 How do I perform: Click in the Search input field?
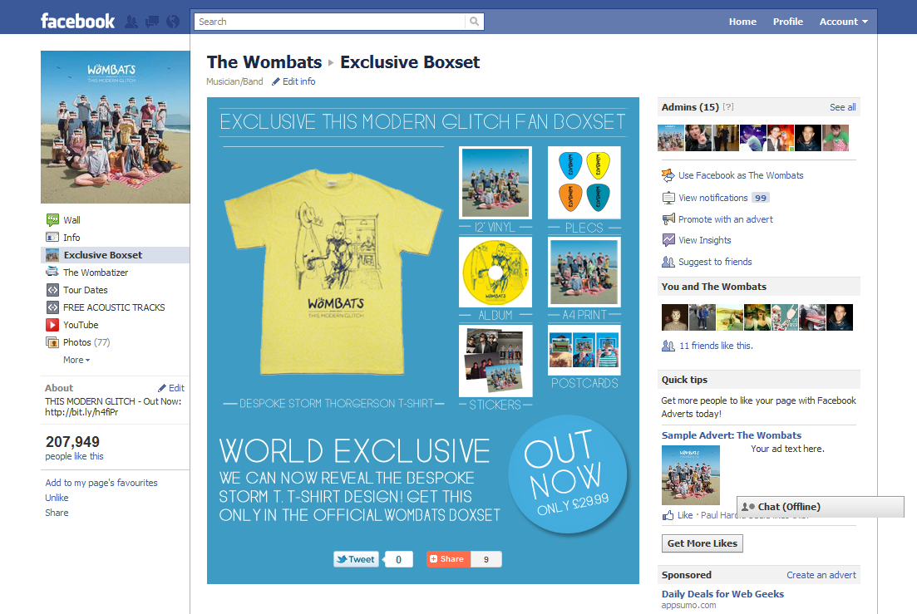pyautogui.click(x=330, y=22)
